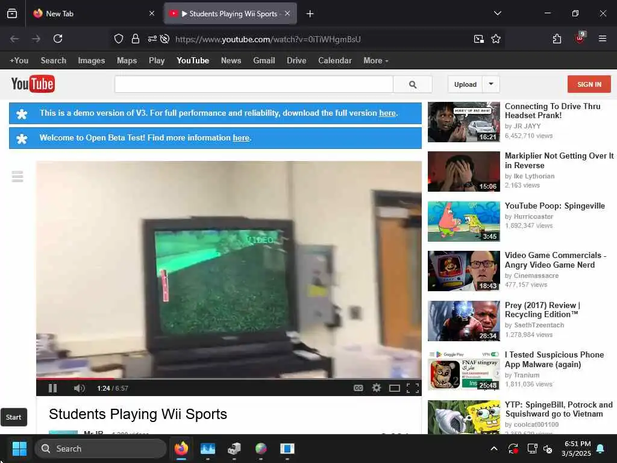This screenshot has width=617, height=463.
Task: Open Markiplier Not Getting Over It video title
Action: [559, 160]
